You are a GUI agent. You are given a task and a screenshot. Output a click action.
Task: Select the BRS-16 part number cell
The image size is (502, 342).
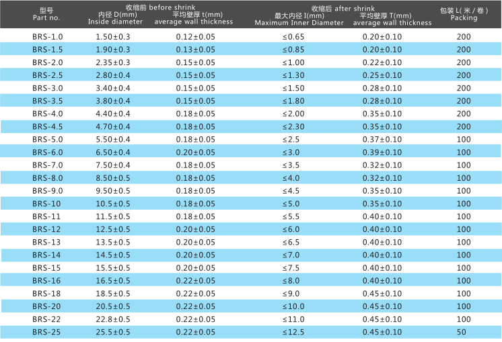[46, 281]
